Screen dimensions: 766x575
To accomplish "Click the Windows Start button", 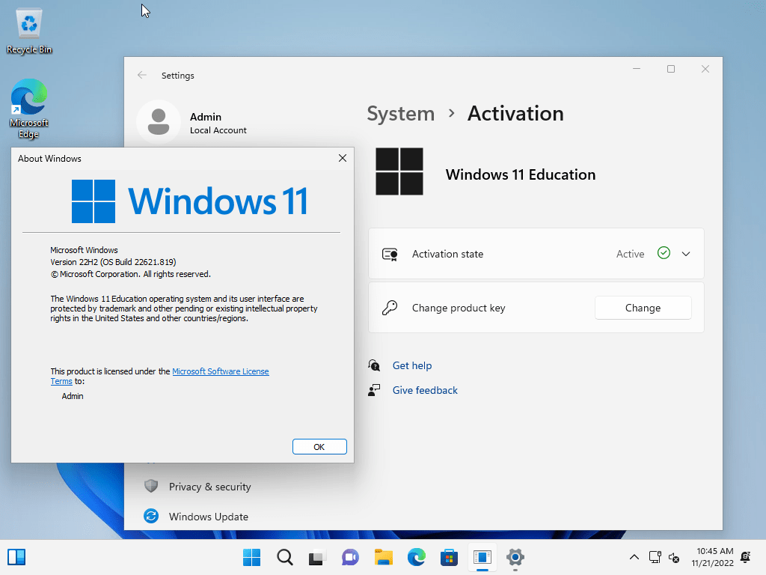I will [x=252, y=557].
